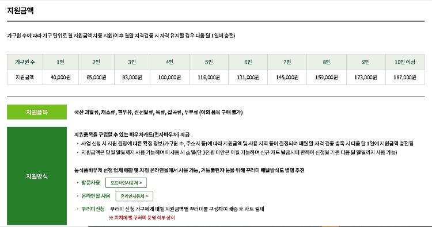
Task: Click the light green 지원품목 label box
Action: tap(37, 112)
